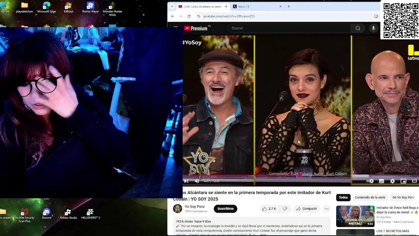Mute the video volume speaker icon
The height and width of the screenshot is (236, 419).
click(197, 181)
